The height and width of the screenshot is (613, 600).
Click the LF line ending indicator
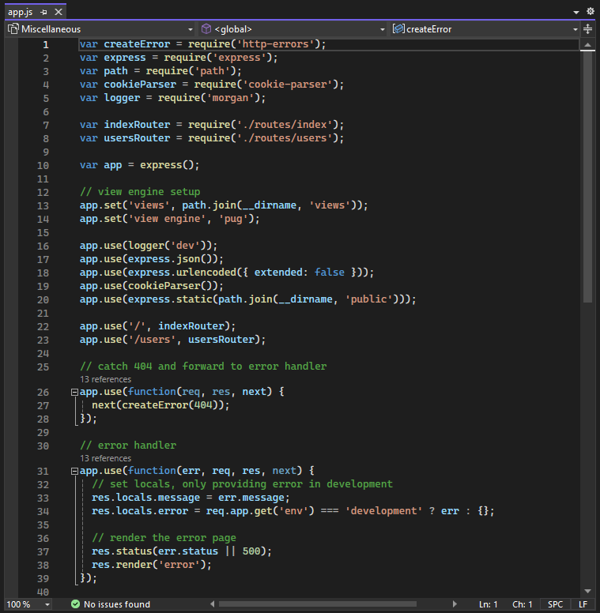583,604
